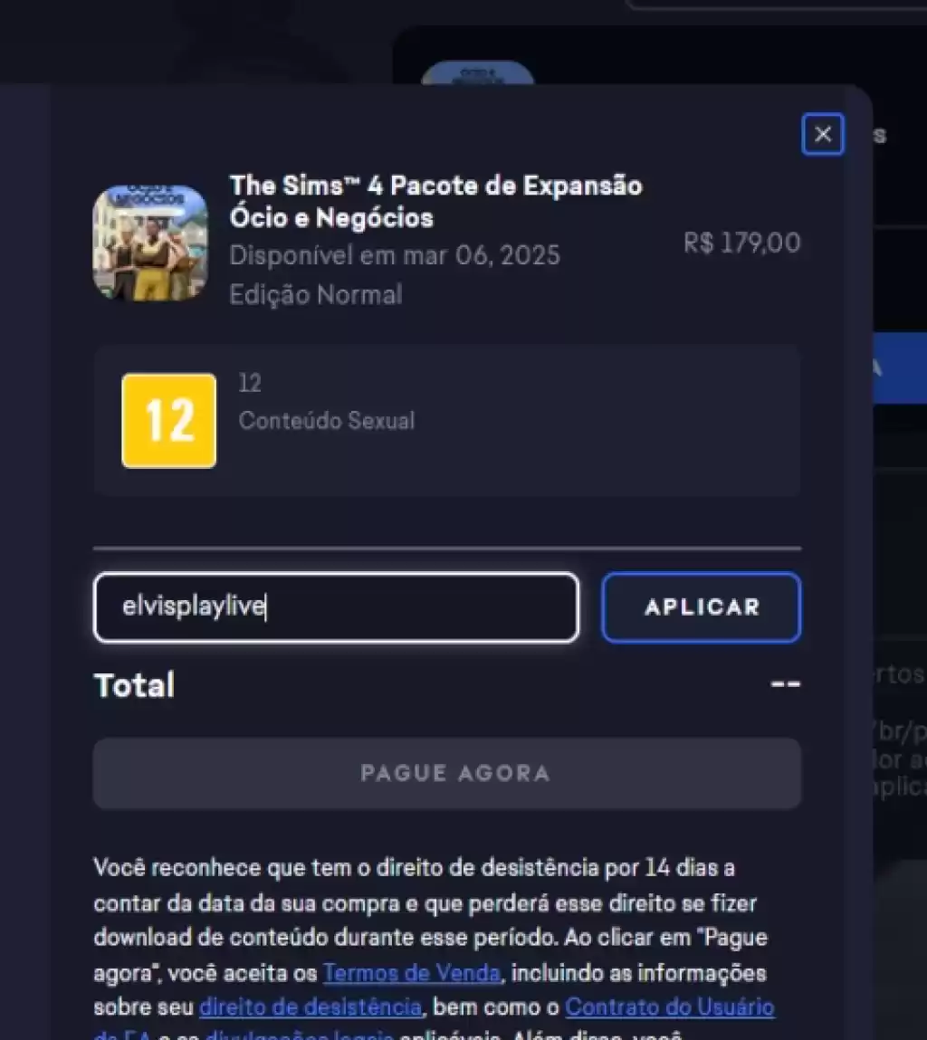Open the partially visible divulgações legais link
Viewport: 927px width, 1040px height.
pos(300,1035)
